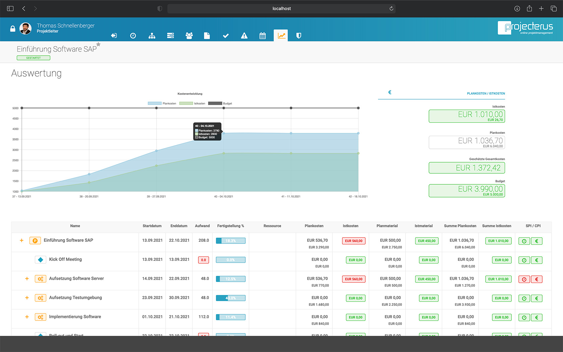Click the green GESTARTET status button
Viewport: 563px width, 352px height.
(x=34, y=58)
